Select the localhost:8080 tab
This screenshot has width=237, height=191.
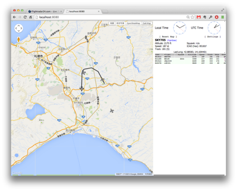(81, 11)
